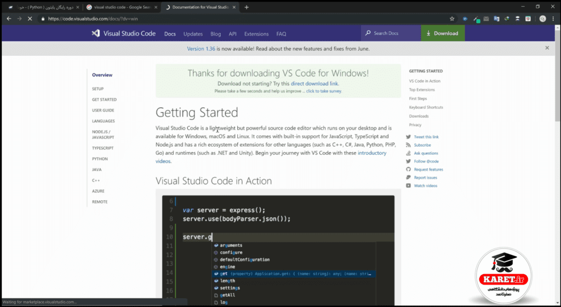
Task: Expand USER GUIDE in the left sidebar
Action: 103,110
